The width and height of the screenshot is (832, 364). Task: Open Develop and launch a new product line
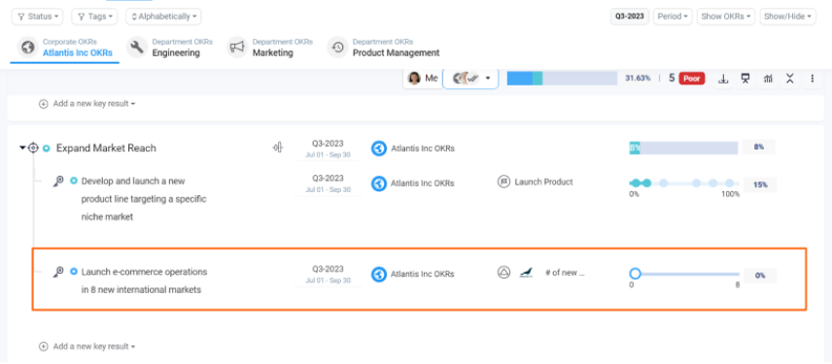144,199
